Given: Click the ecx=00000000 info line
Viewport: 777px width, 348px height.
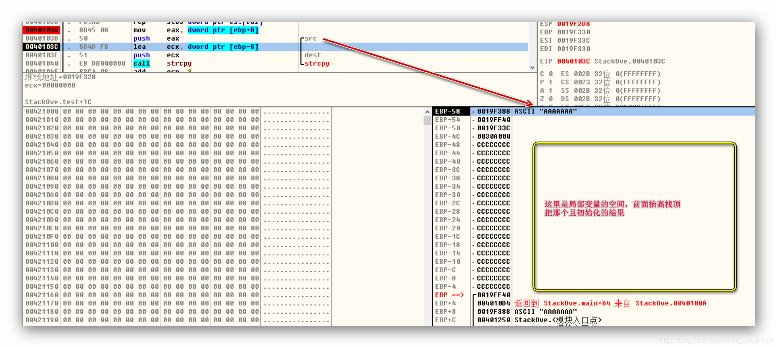Looking at the screenshot, I should pyautogui.click(x=50, y=86).
